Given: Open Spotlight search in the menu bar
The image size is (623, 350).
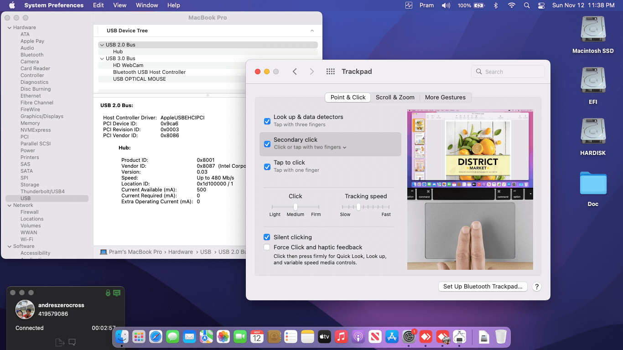Looking at the screenshot, I should pyautogui.click(x=527, y=5).
